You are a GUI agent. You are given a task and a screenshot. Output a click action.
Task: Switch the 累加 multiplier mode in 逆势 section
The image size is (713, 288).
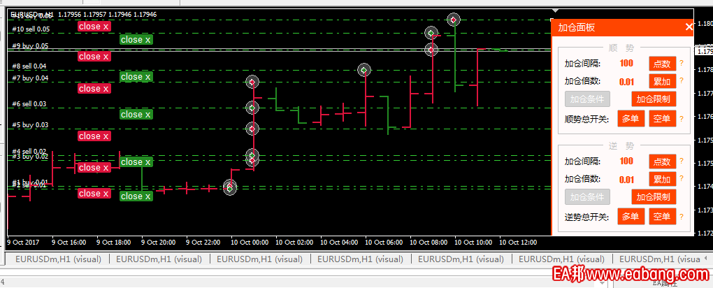[x=662, y=179]
